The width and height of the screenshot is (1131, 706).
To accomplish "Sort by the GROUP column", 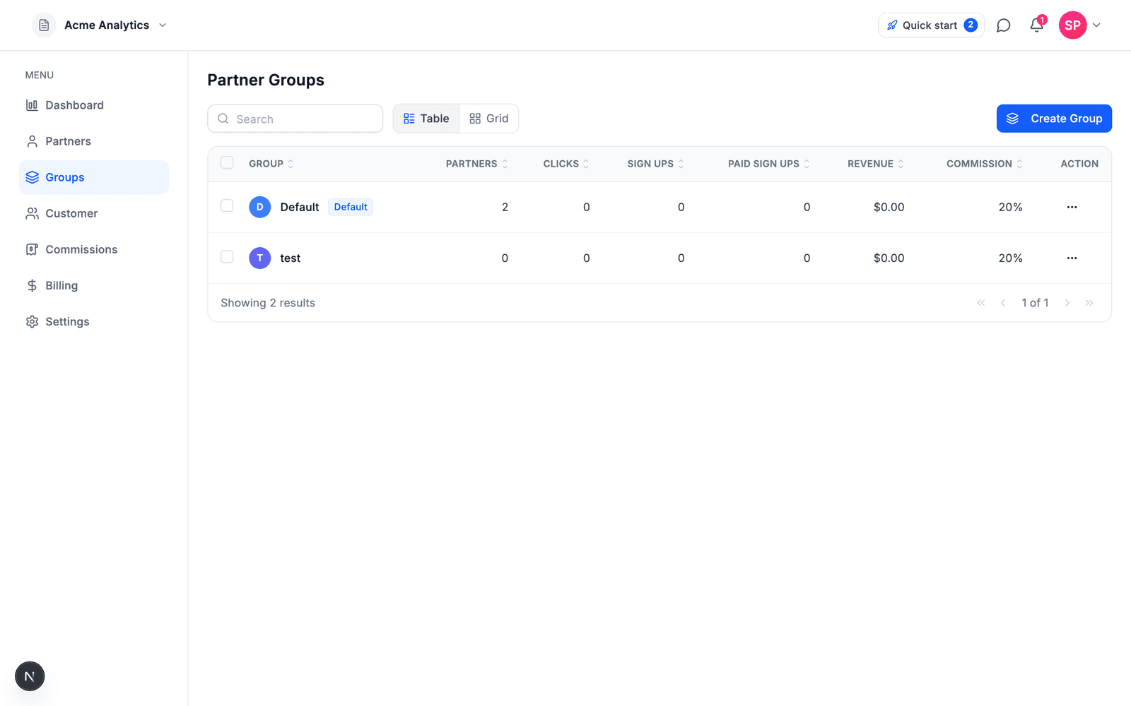I will point(271,164).
